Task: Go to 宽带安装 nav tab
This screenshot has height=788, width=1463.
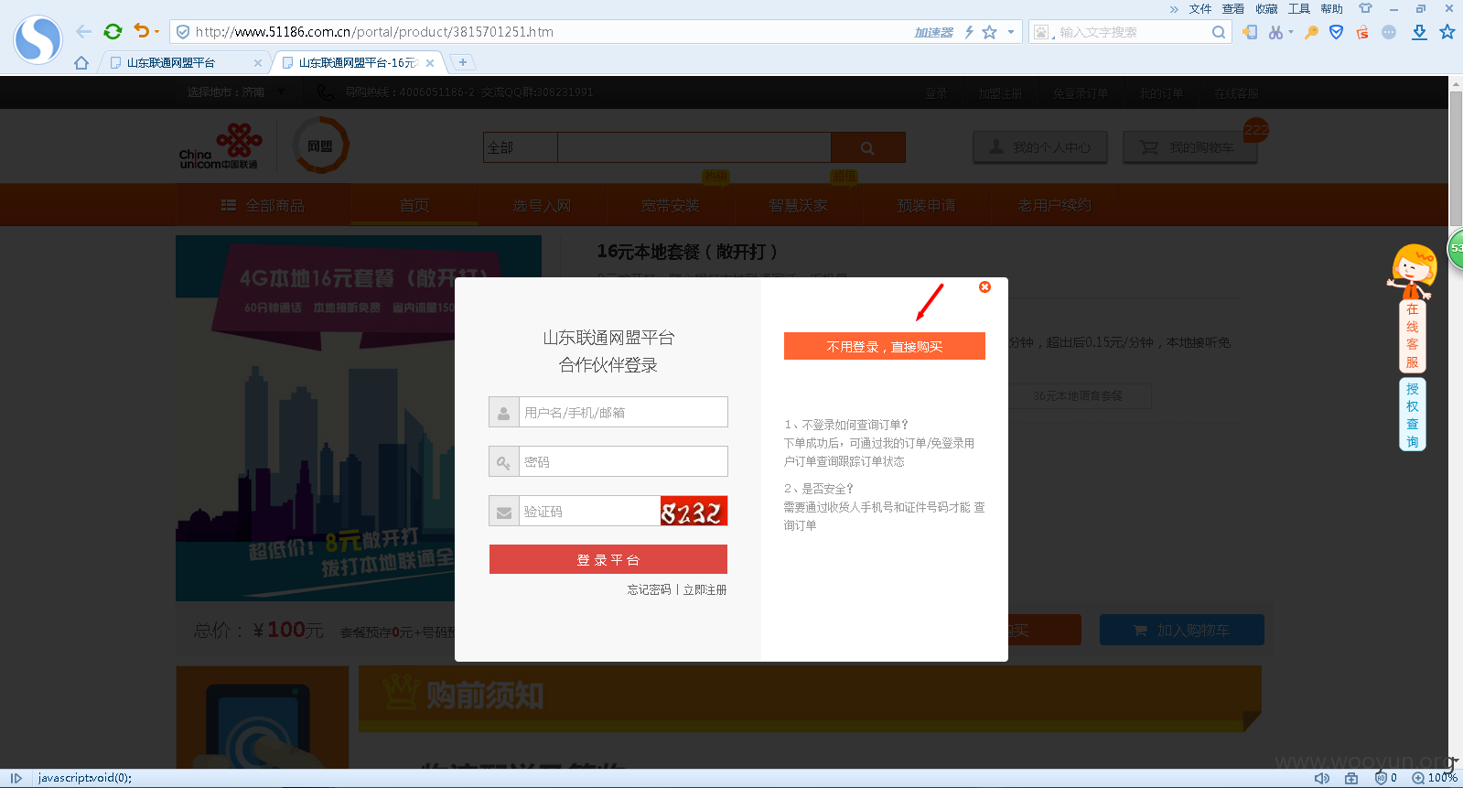Action: (670, 205)
